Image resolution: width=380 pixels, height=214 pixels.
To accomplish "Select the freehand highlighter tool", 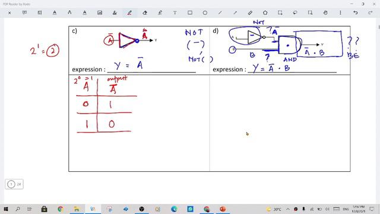I will click(160, 12).
